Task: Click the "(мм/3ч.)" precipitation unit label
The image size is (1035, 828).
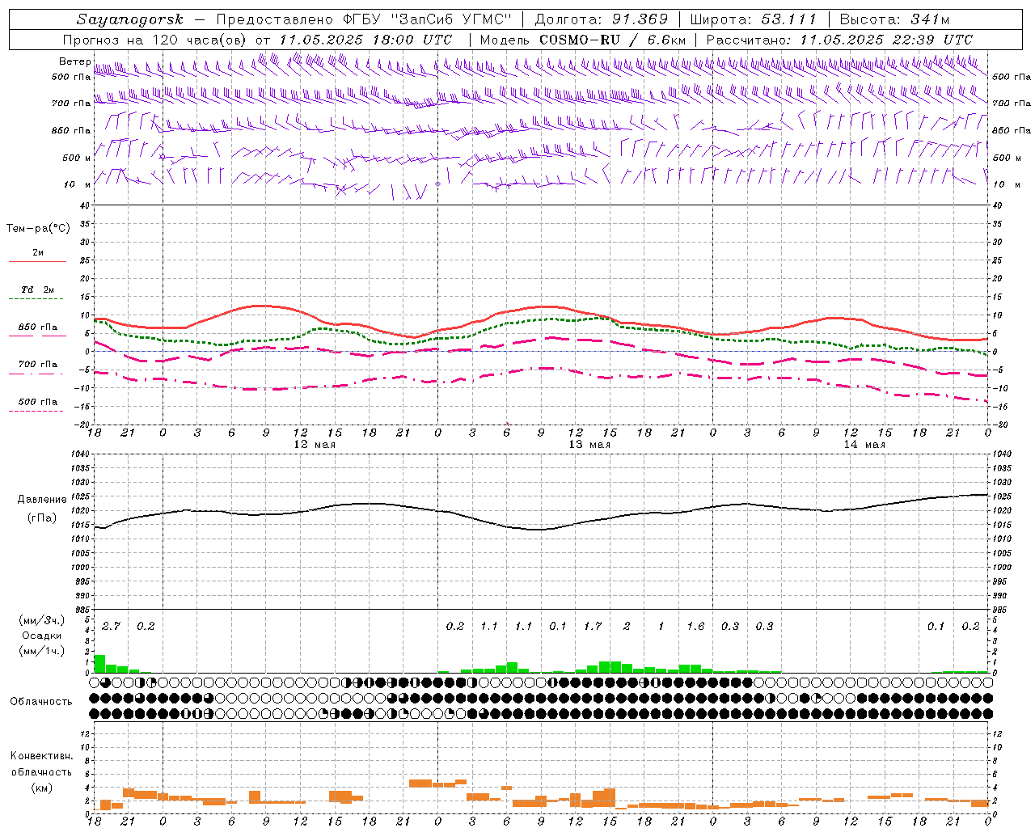Action: pos(42,620)
